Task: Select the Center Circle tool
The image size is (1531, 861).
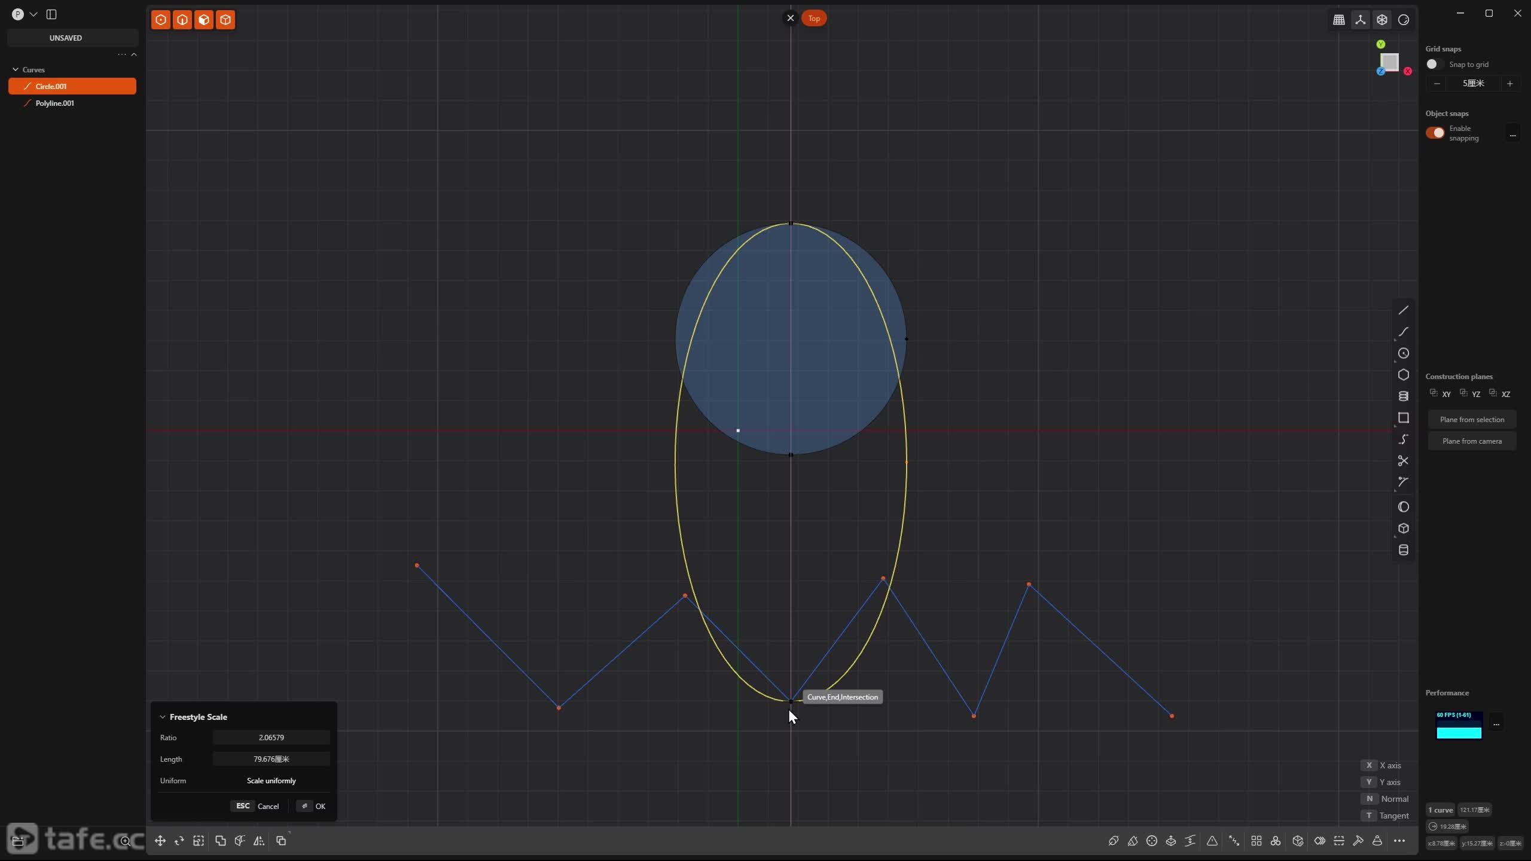Action: [x=1403, y=353]
